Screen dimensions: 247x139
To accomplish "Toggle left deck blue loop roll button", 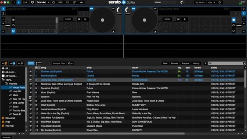I will (x=14, y=31).
